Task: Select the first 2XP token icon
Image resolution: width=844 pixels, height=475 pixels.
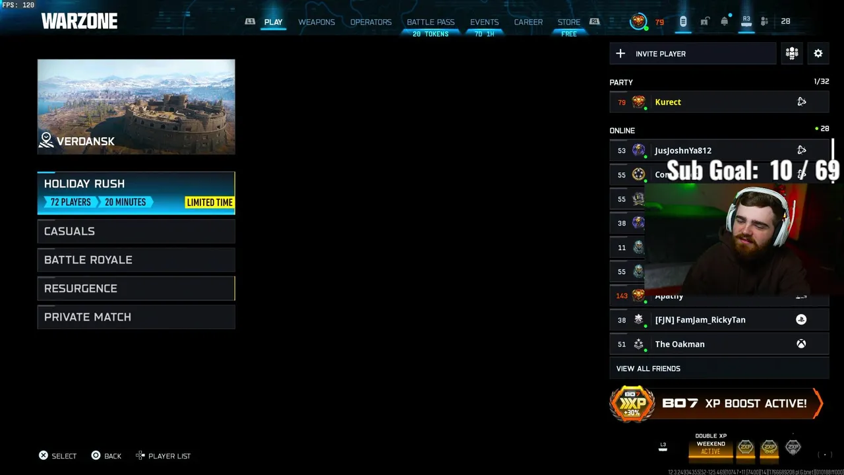Action: [746, 447]
